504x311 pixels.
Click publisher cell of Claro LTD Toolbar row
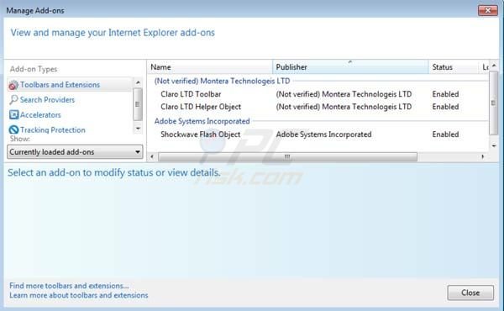click(x=344, y=94)
